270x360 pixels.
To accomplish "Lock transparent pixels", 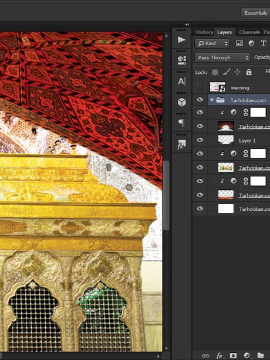I will (x=215, y=72).
